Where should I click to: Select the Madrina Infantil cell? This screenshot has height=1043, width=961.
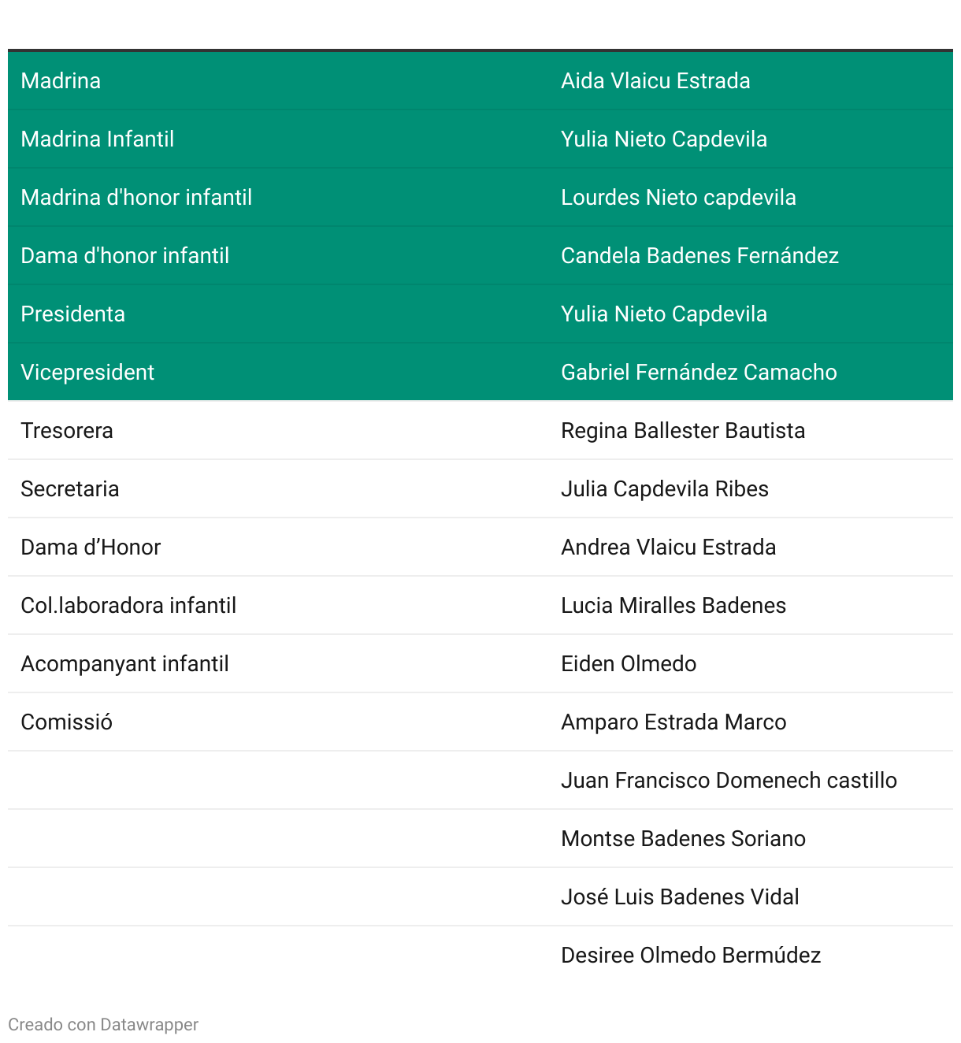97,139
